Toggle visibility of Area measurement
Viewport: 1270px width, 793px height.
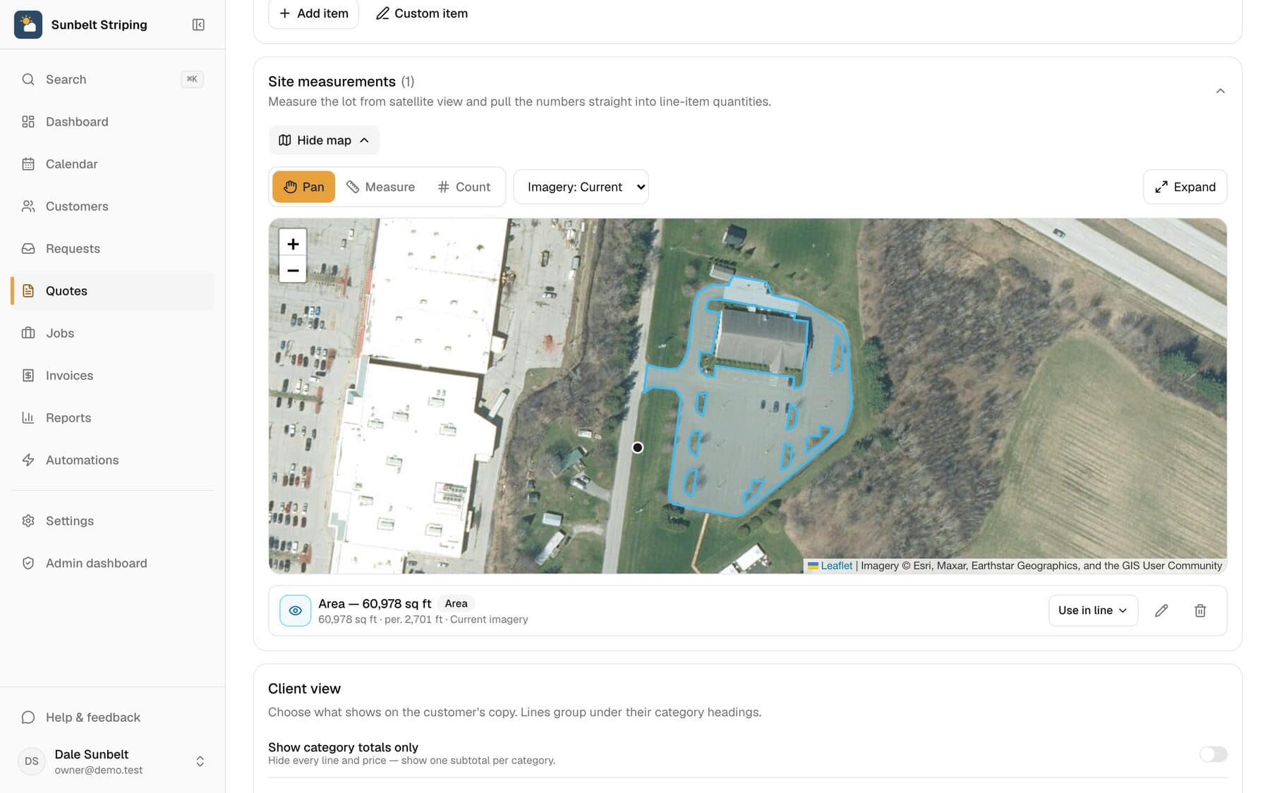[x=295, y=610]
